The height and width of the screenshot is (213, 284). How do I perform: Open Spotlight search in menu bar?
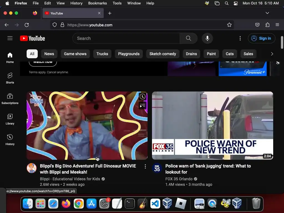pos(226,3)
